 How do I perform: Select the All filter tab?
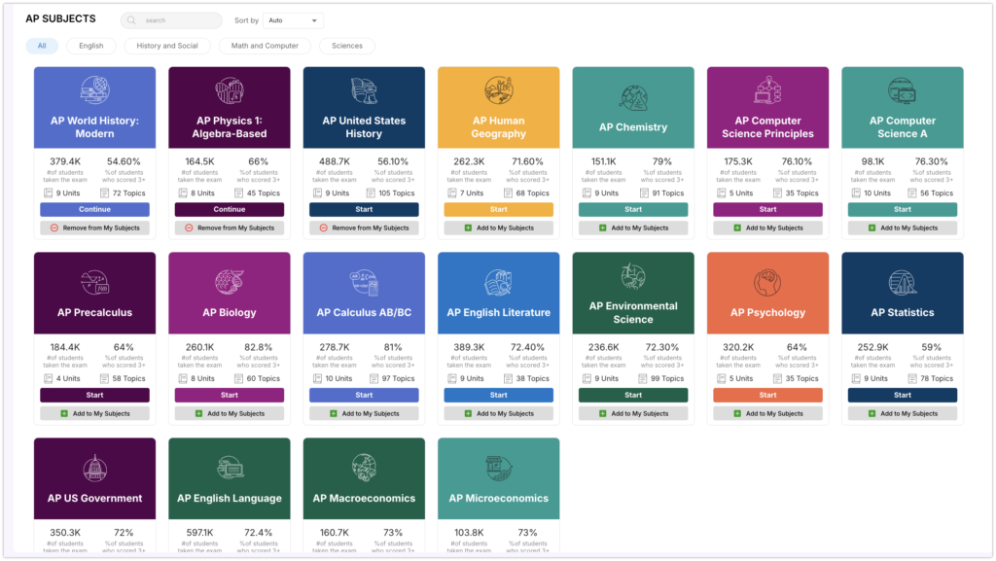pos(42,46)
